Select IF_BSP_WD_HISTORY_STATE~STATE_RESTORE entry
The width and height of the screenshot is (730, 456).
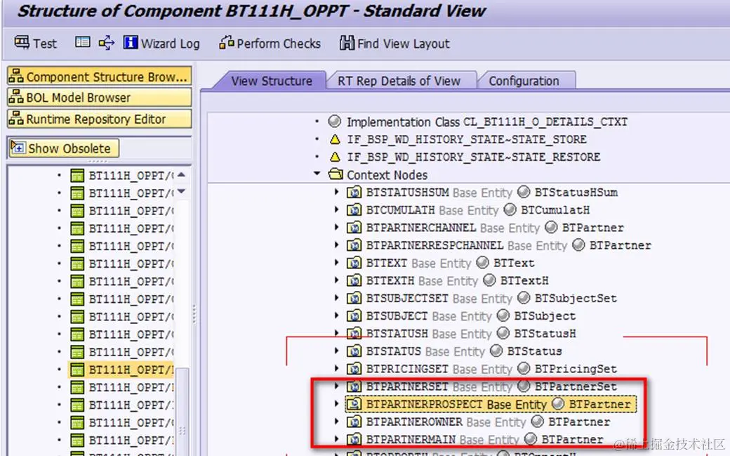[x=474, y=157]
